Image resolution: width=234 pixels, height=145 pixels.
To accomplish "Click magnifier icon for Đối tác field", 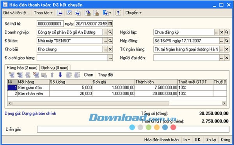I will click(110, 41).
